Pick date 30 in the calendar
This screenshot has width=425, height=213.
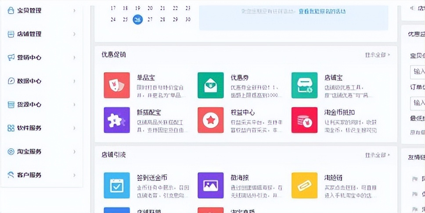point(188,19)
